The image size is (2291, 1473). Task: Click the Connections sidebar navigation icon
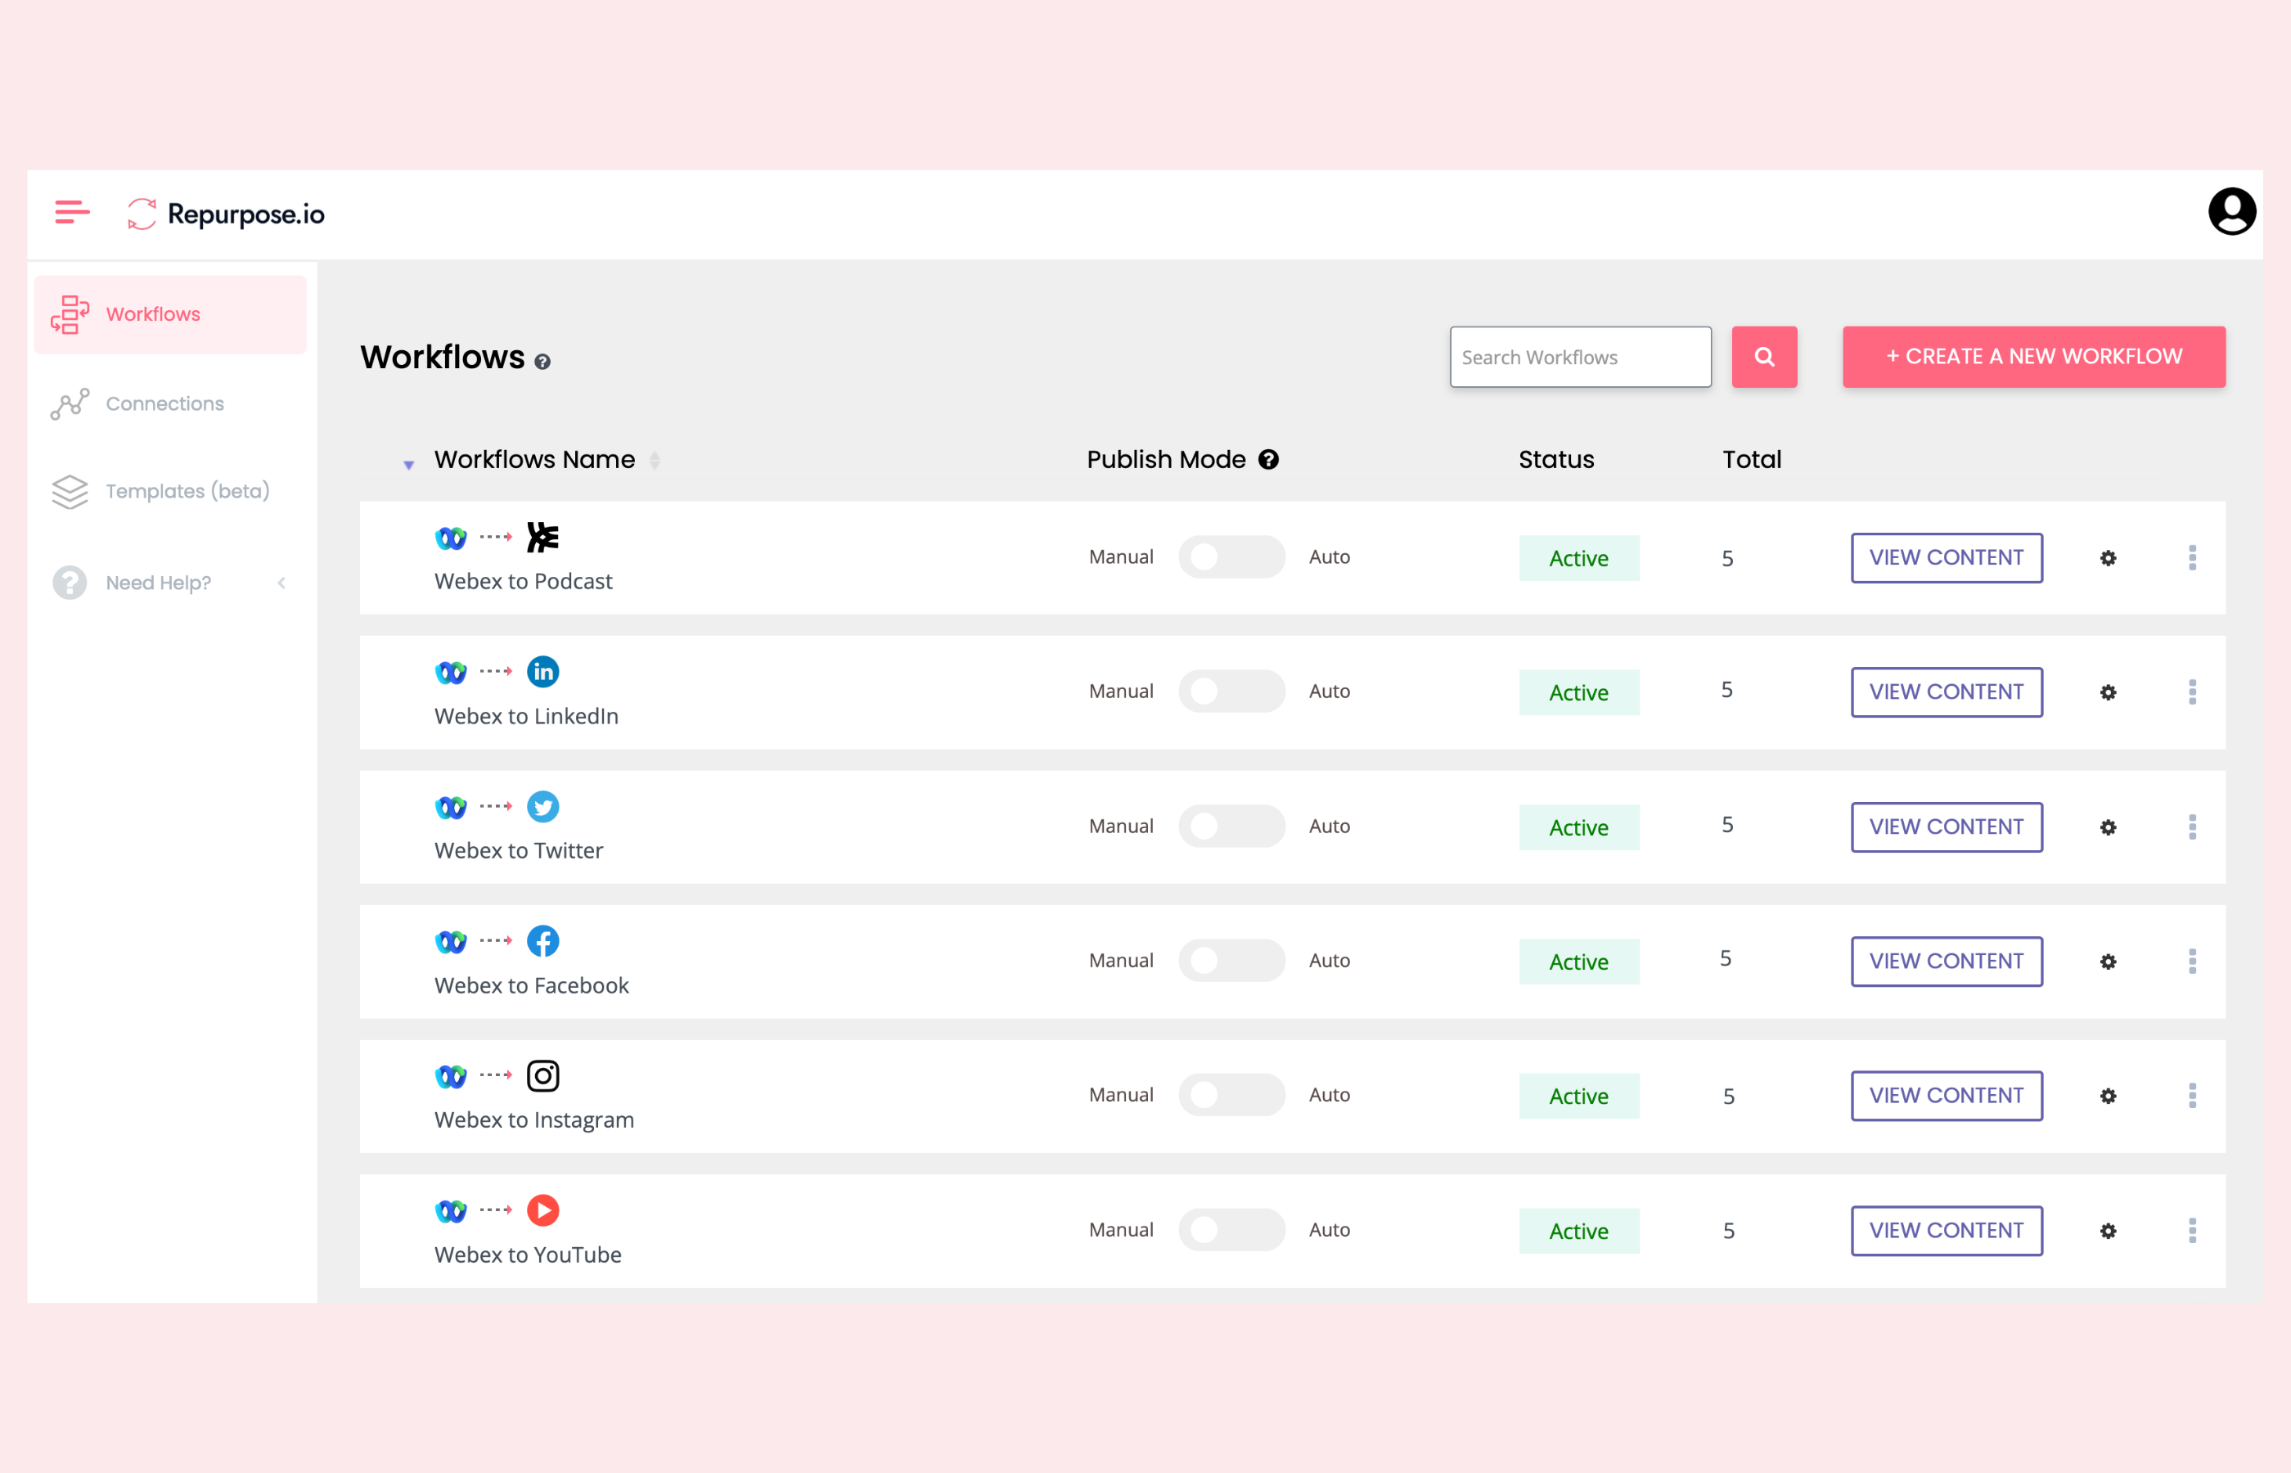tap(70, 404)
